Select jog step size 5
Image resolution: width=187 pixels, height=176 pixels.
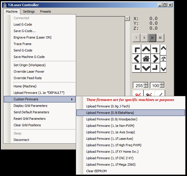pyautogui.click(x=144, y=38)
